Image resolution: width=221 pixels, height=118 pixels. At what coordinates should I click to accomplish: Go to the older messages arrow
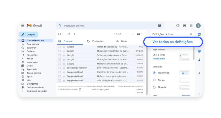pyautogui.click(x=133, y=34)
